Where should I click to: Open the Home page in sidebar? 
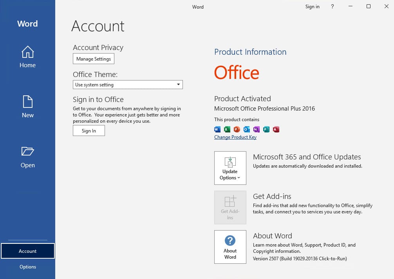pyautogui.click(x=27, y=57)
